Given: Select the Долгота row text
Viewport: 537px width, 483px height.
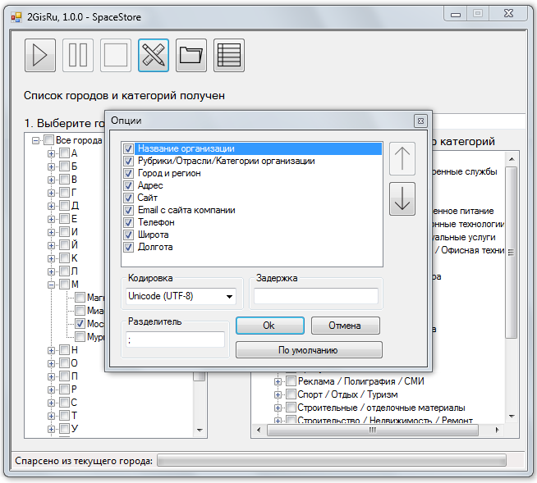Looking at the screenshot, I should coord(155,248).
